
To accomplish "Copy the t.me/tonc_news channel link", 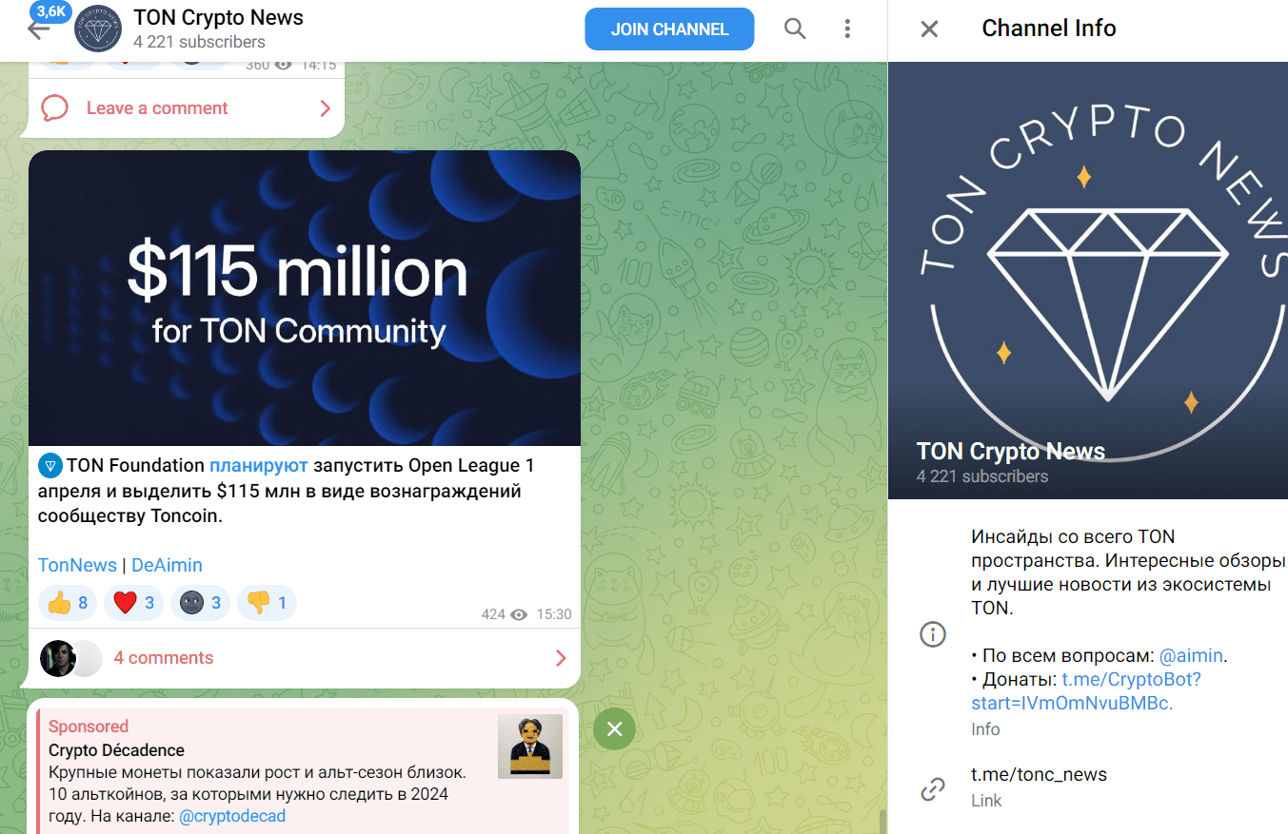I will [x=1040, y=774].
